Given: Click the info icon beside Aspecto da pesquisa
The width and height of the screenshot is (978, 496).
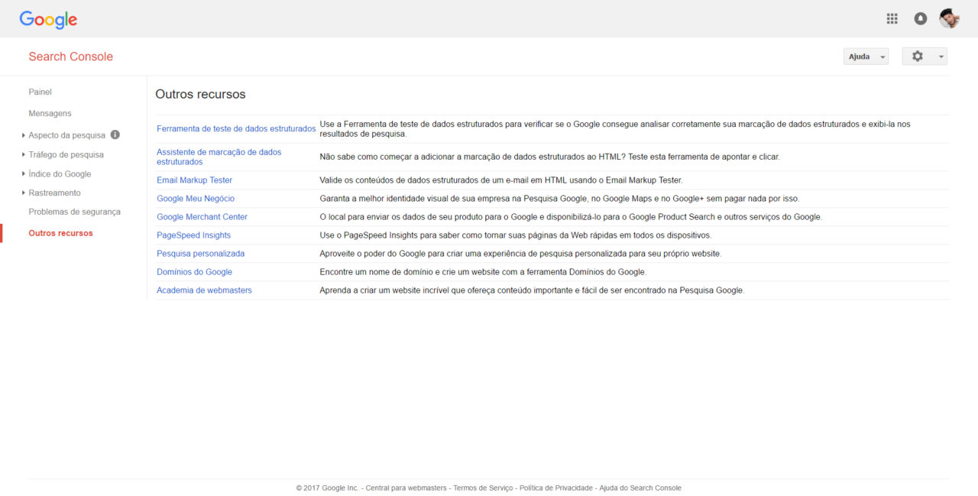Looking at the screenshot, I should coord(115,135).
